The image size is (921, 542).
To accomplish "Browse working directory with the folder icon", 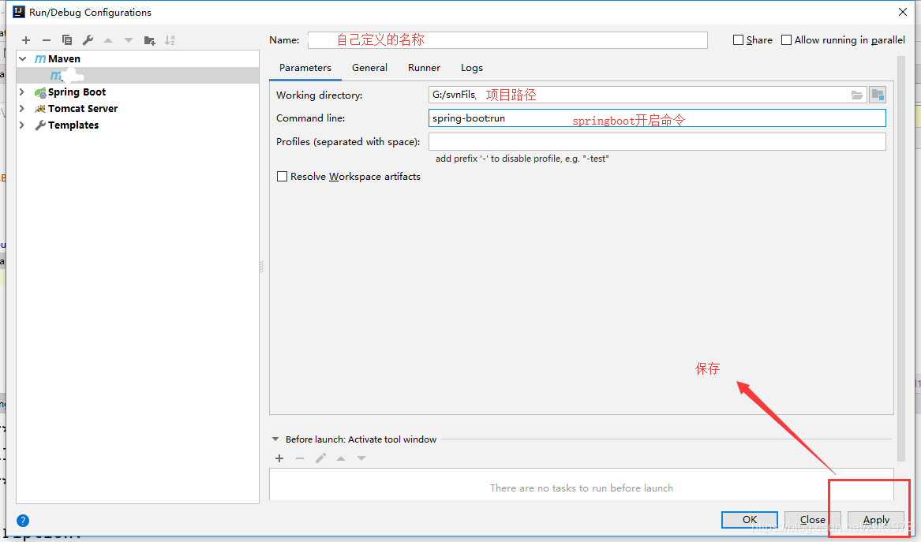I will [857, 95].
